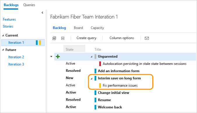
Task: Click the collapse all minus icon
Action: pyautogui.click(x=63, y=38)
